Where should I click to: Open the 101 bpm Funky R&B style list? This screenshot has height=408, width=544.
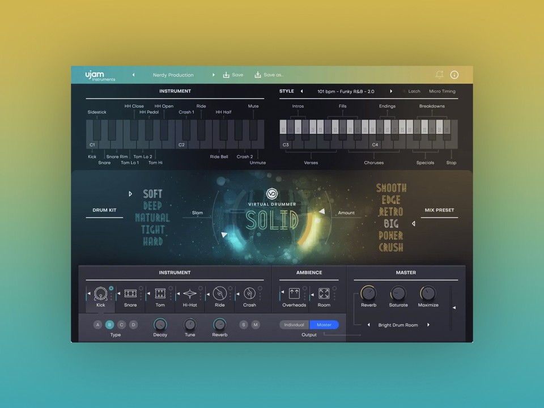click(346, 92)
